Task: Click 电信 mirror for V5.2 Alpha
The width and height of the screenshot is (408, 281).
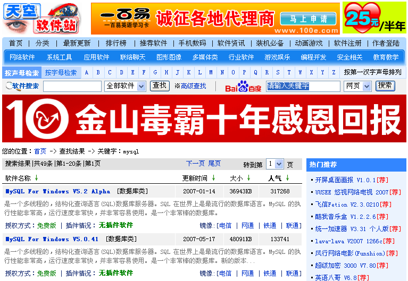Action: click(226, 226)
